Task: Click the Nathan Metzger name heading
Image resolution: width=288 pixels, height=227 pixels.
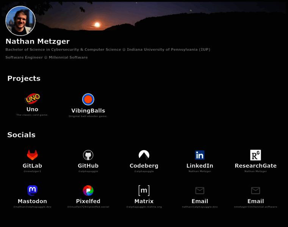Action: point(38,42)
